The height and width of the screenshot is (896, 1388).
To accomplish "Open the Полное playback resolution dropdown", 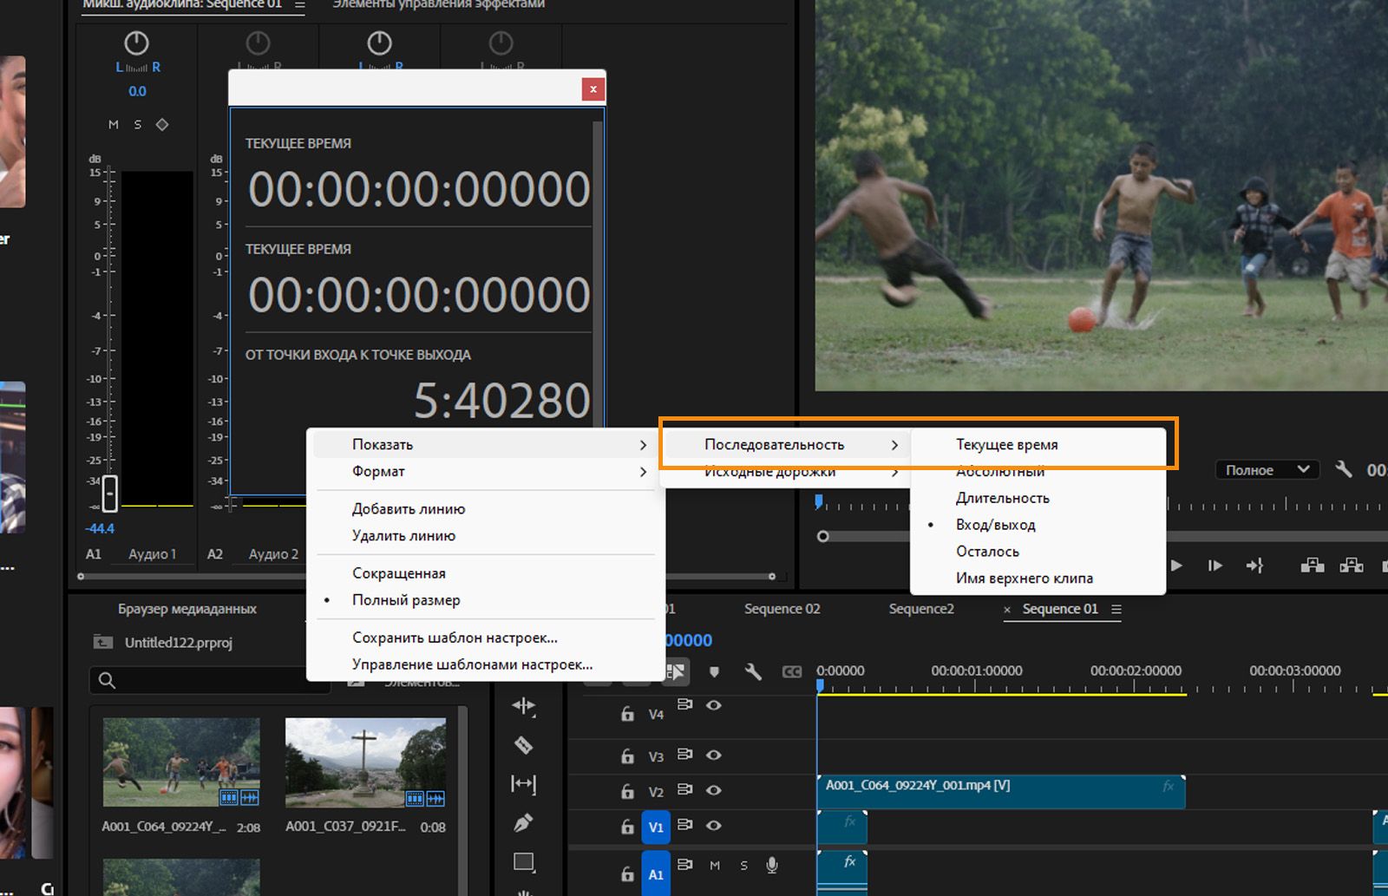I will 1266,470.
